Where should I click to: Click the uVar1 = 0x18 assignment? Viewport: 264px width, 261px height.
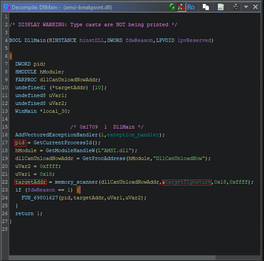(35, 174)
